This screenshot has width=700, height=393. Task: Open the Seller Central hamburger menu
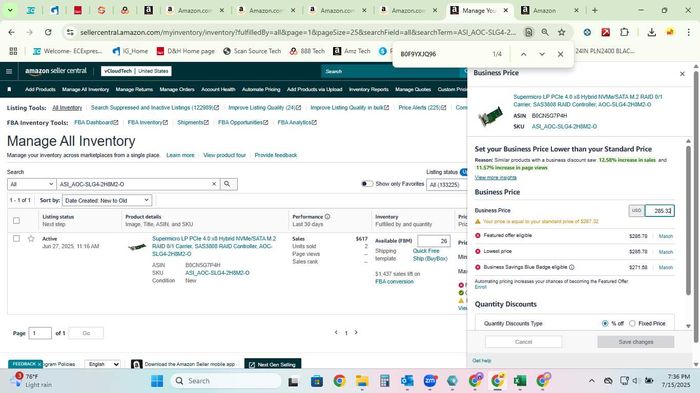point(9,71)
